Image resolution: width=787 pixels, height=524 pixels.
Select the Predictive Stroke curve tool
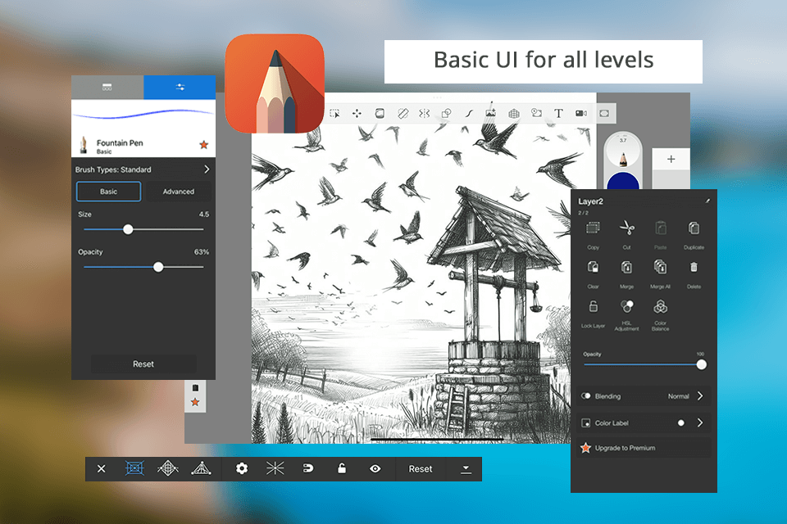469,114
